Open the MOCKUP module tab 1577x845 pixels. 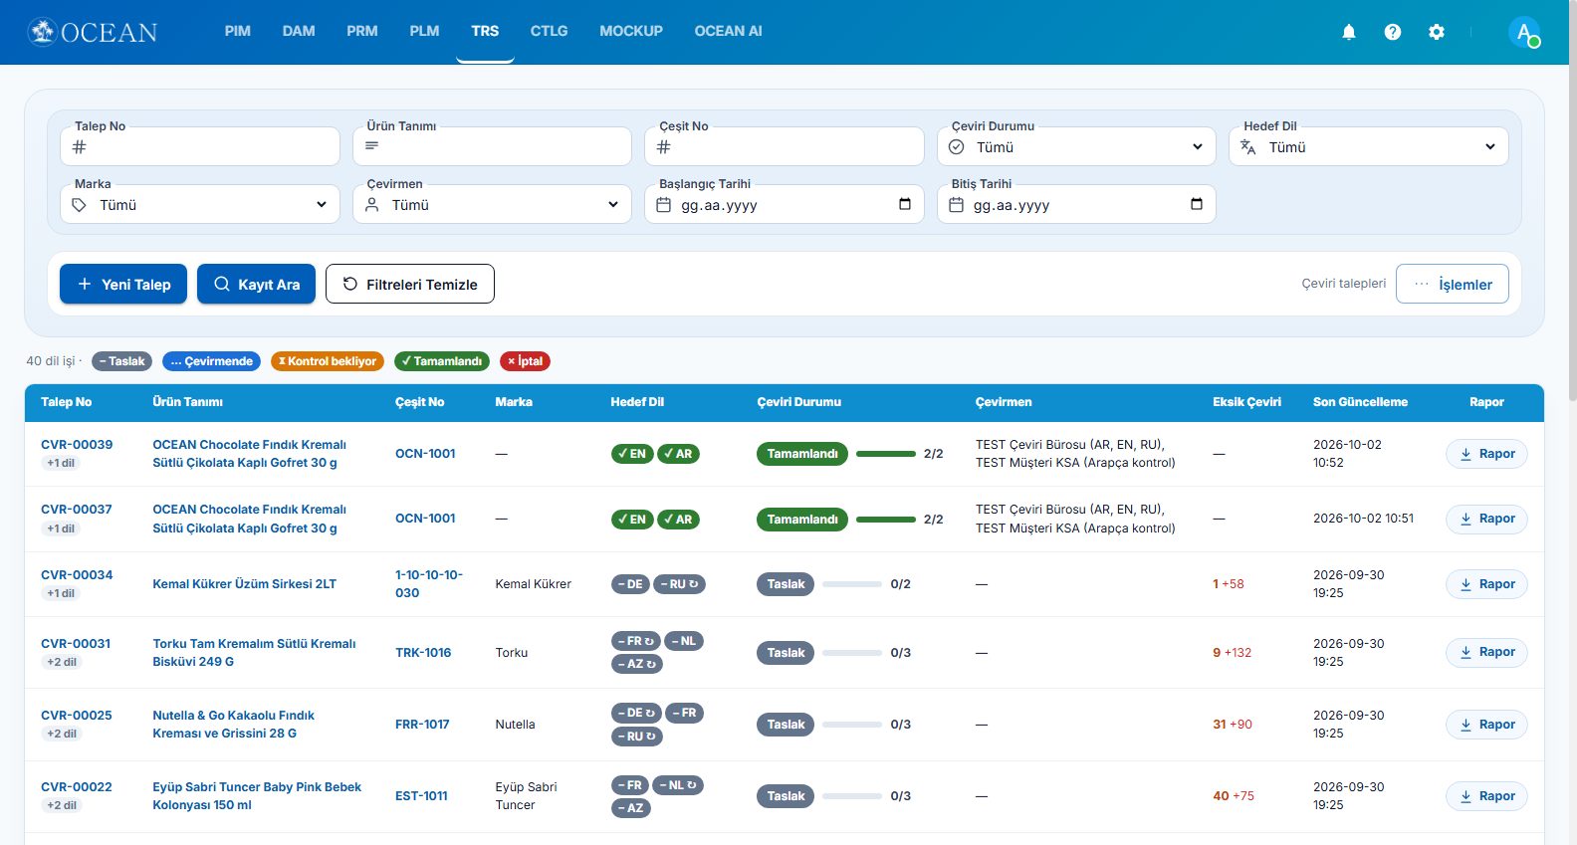pos(631,31)
